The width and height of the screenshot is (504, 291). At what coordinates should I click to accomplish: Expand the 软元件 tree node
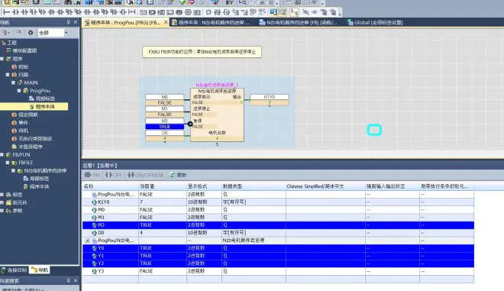click(2, 202)
